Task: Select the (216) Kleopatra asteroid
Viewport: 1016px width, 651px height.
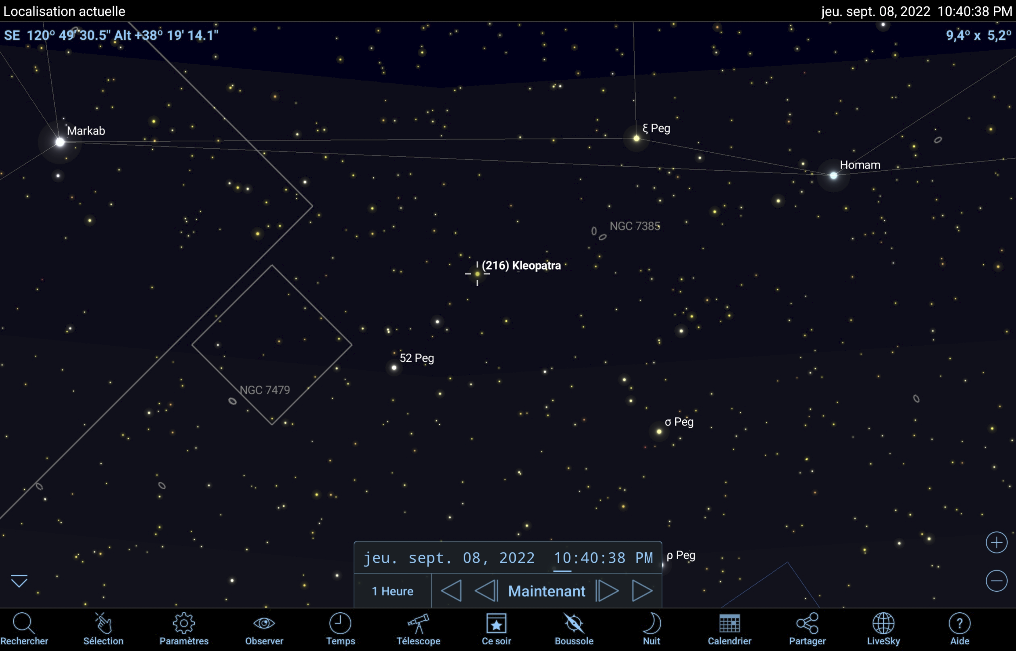Action: click(477, 274)
